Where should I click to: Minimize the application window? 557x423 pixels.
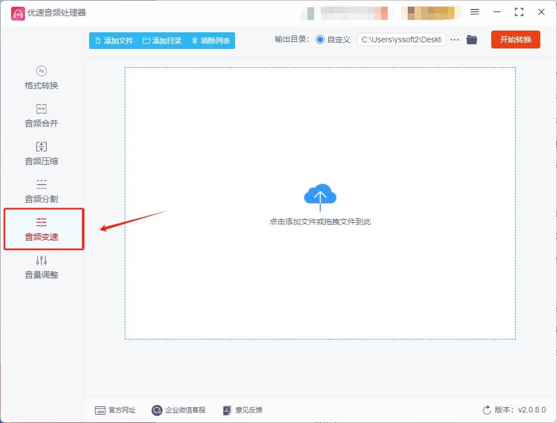(497, 12)
